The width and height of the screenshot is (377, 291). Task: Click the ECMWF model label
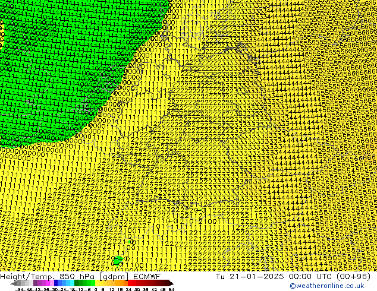coord(147,277)
